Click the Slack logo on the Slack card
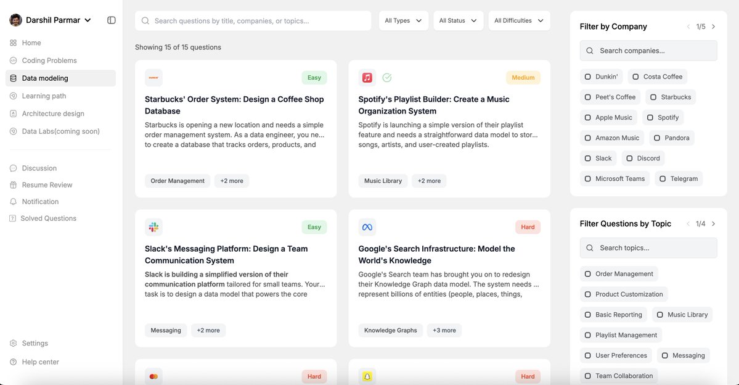This screenshot has width=739, height=385. click(153, 227)
